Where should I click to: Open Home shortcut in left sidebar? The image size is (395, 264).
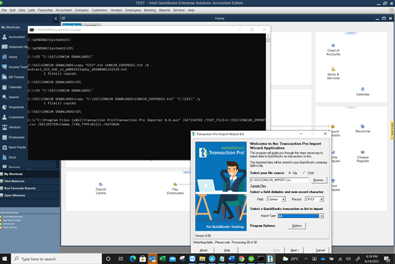(9, 57)
